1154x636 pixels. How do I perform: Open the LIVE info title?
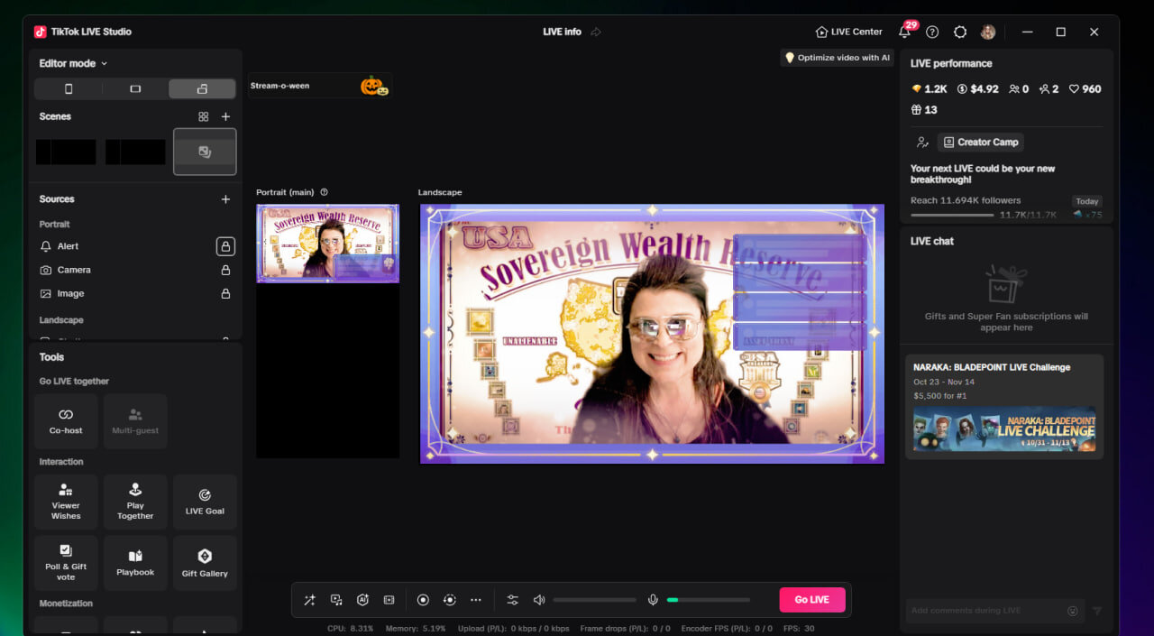[x=562, y=32]
